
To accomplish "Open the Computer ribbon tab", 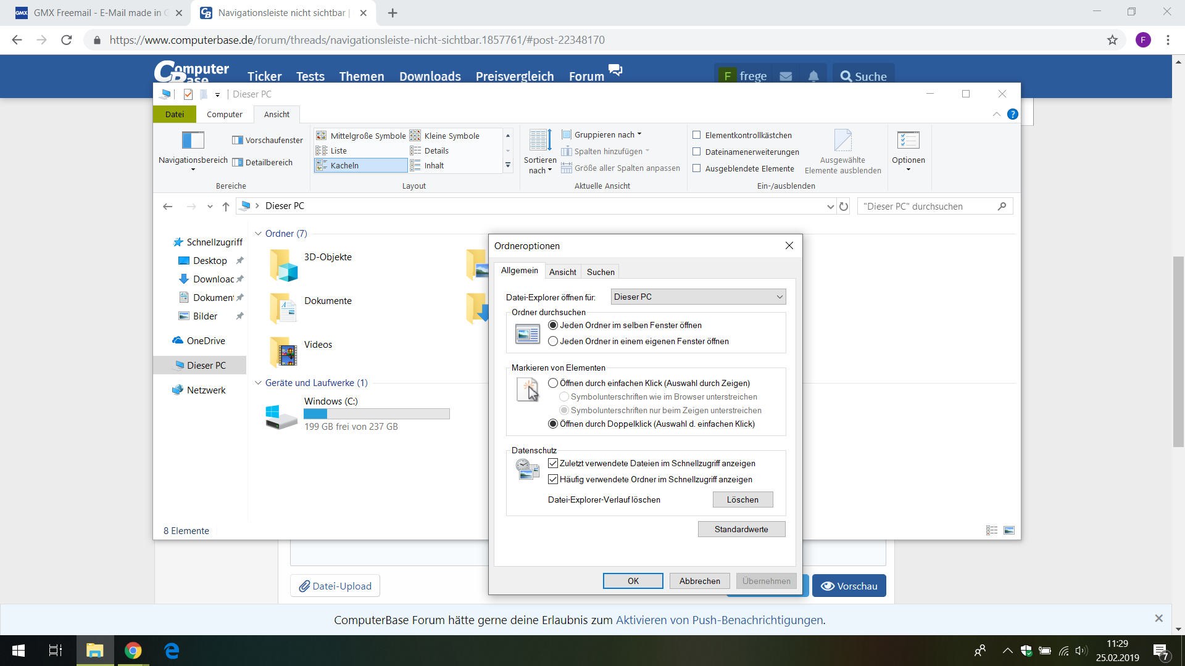I will [x=224, y=114].
